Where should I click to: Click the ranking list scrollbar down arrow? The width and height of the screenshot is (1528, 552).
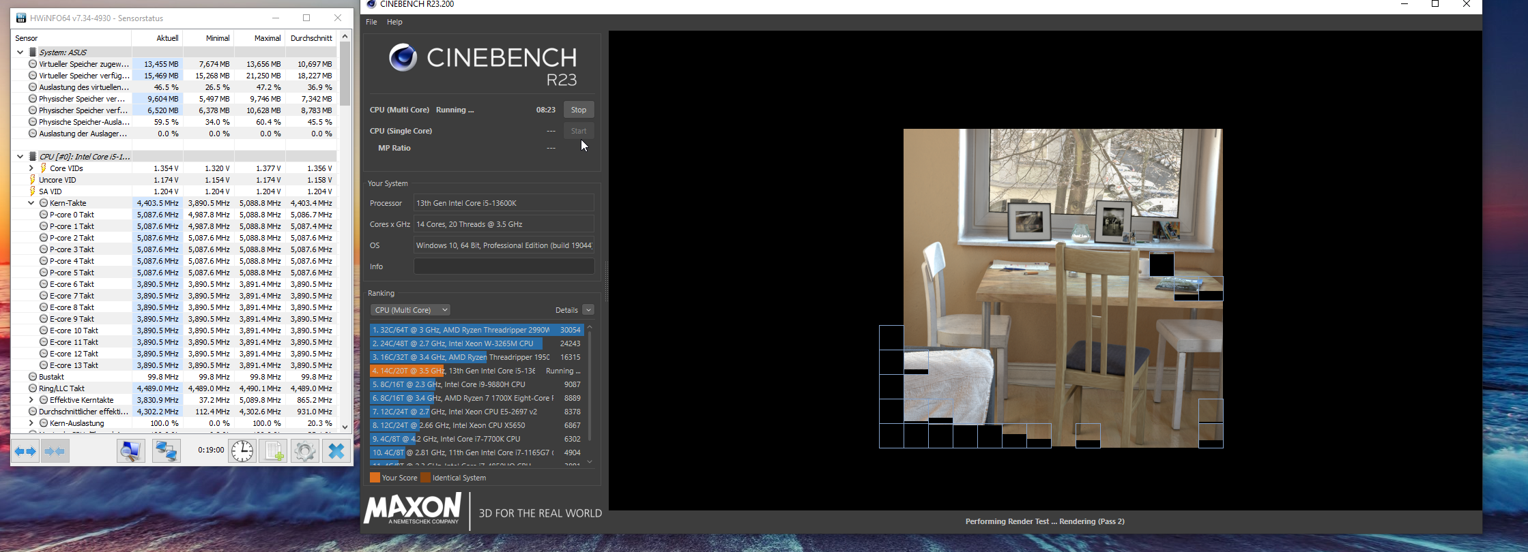pos(590,462)
